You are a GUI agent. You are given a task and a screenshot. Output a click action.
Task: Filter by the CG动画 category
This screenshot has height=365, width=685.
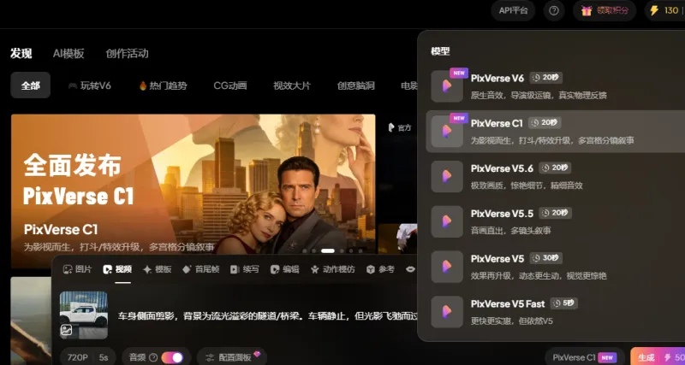(x=230, y=85)
